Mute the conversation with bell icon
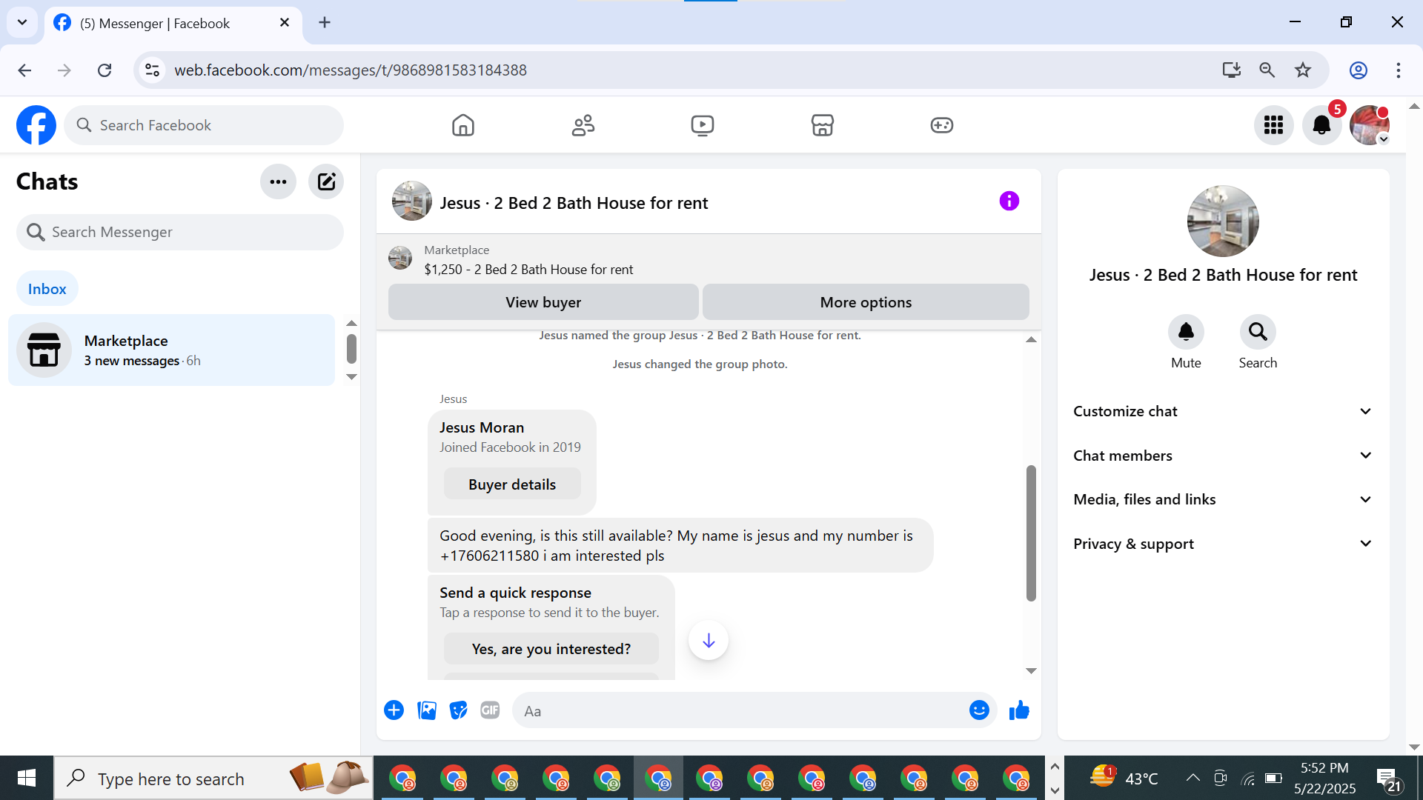 pos(1186,332)
